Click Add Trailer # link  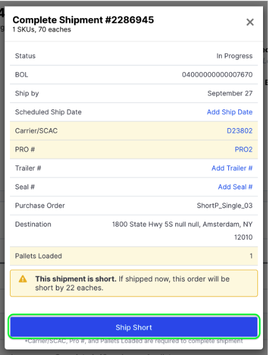point(232,168)
